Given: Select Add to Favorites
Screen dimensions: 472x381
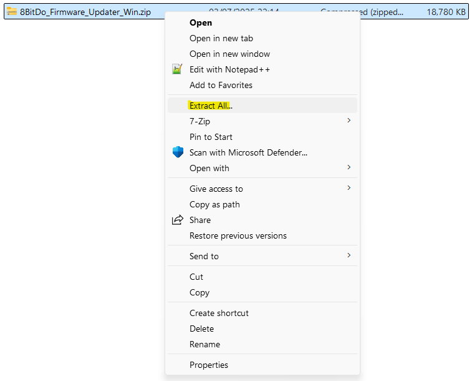Looking at the screenshot, I should [262, 86].
